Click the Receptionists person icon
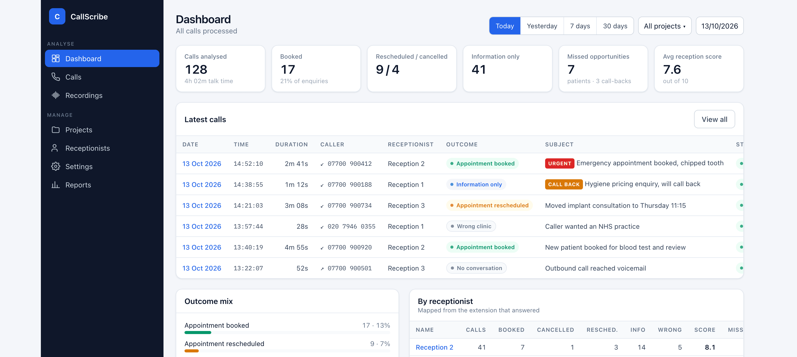The image size is (797, 357). (55, 148)
